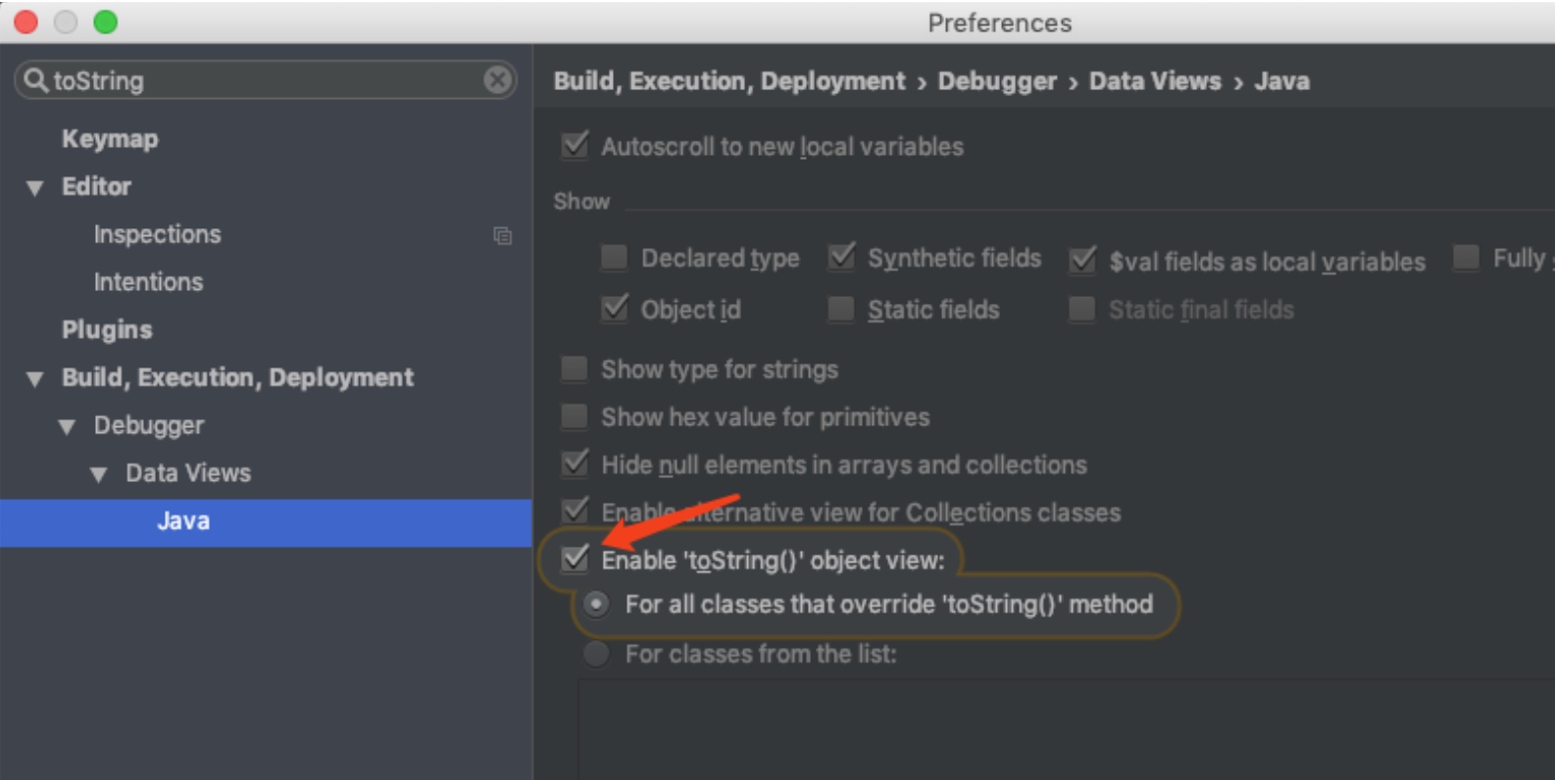The image size is (1555, 780).
Task: Enable the Static fields checkbox
Action: pyautogui.click(x=840, y=310)
